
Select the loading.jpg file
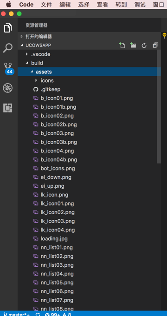pyautogui.click(x=90, y=238)
